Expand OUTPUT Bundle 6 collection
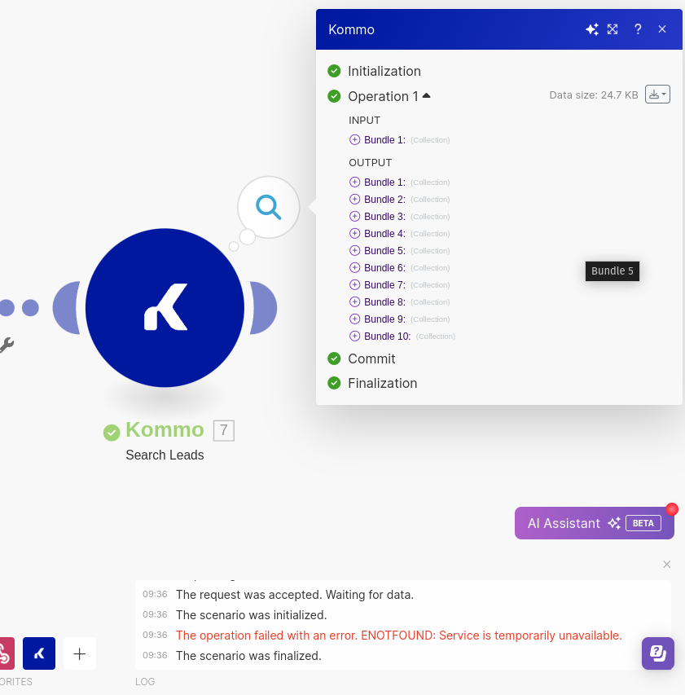 pyautogui.click(x=355, y=268)
